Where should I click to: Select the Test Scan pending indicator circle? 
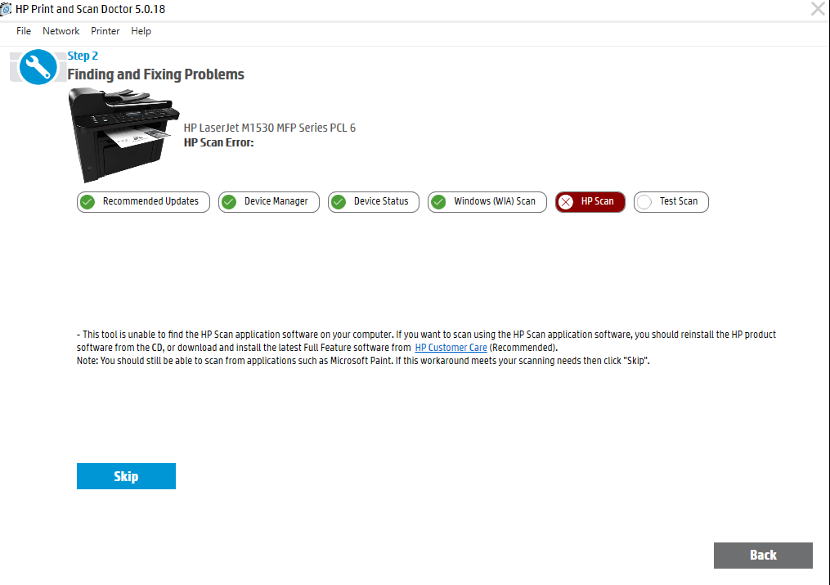coord(646,202)
